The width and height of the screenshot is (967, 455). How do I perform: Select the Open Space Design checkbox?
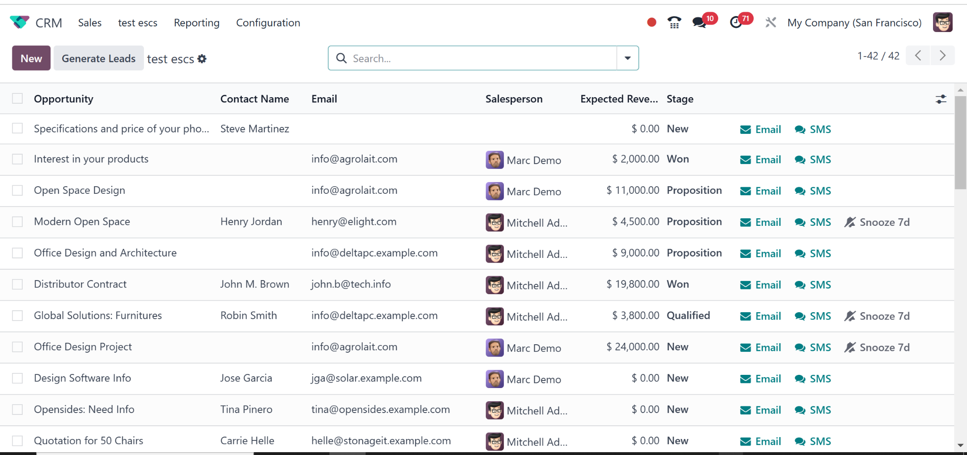pos(17,190)
